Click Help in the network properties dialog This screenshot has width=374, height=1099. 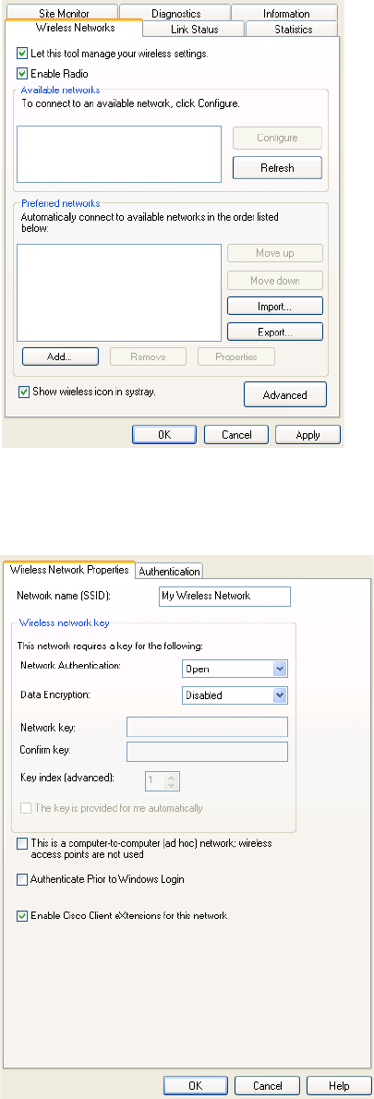click(x=339, y=1086)
